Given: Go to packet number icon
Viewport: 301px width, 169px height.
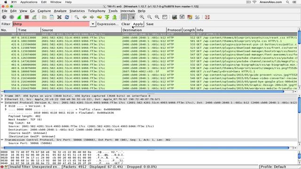Looking at the screenshot, I should [x=99, y=17].
